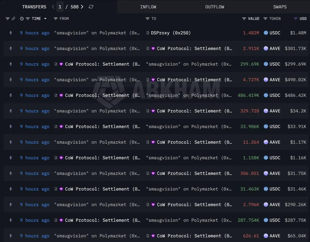Viewport: 310px width, 242px height.
Task: Open CoW Protocol recipient in 626.61 AAVE row
Action: tap(195, 236)
